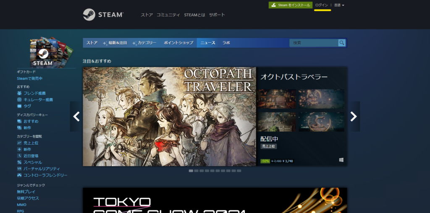Click the スペシャル percent icon

[x=19, y=162]
